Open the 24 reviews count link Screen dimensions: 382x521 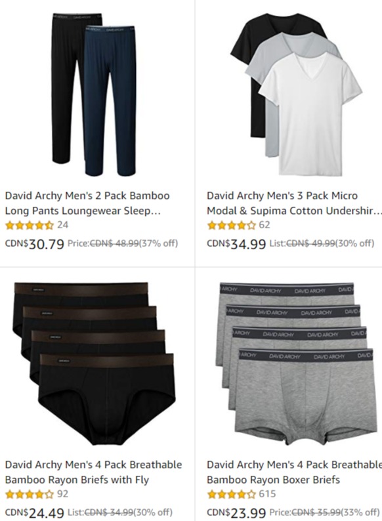(x=62, y=225)
